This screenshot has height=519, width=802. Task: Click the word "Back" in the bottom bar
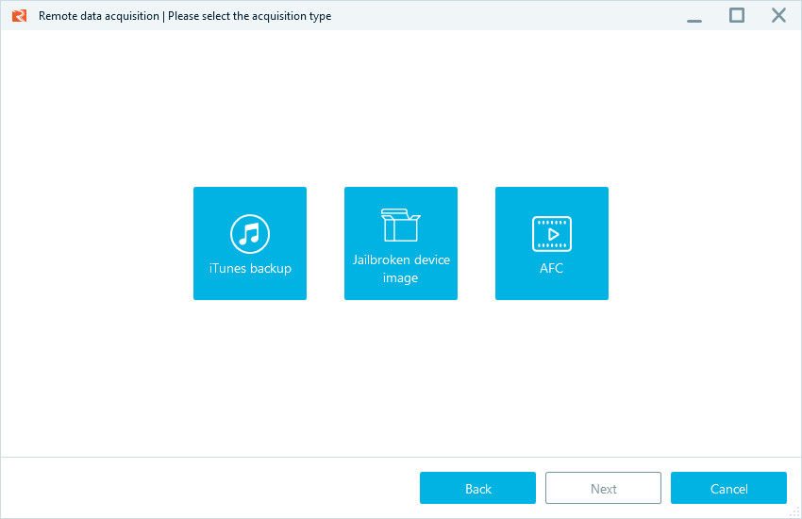tap(478, 489)
